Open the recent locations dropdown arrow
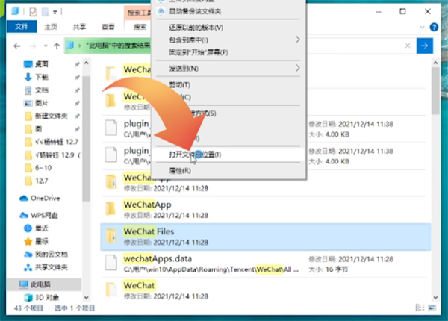 (x=46, y=46)
